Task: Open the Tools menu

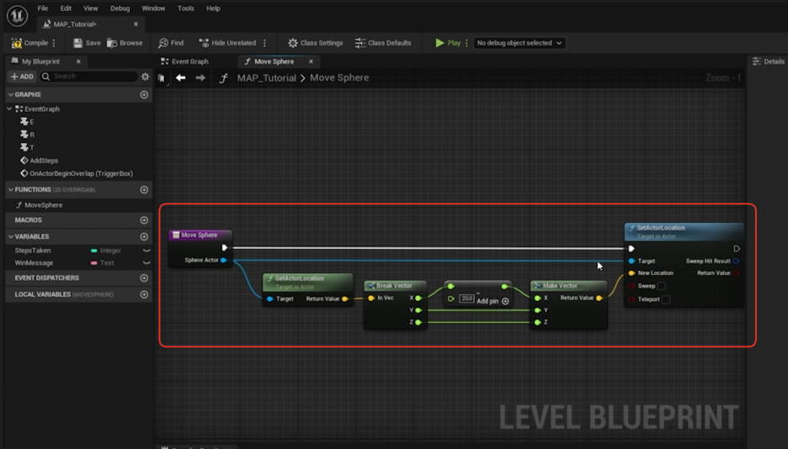Action: 185,8
